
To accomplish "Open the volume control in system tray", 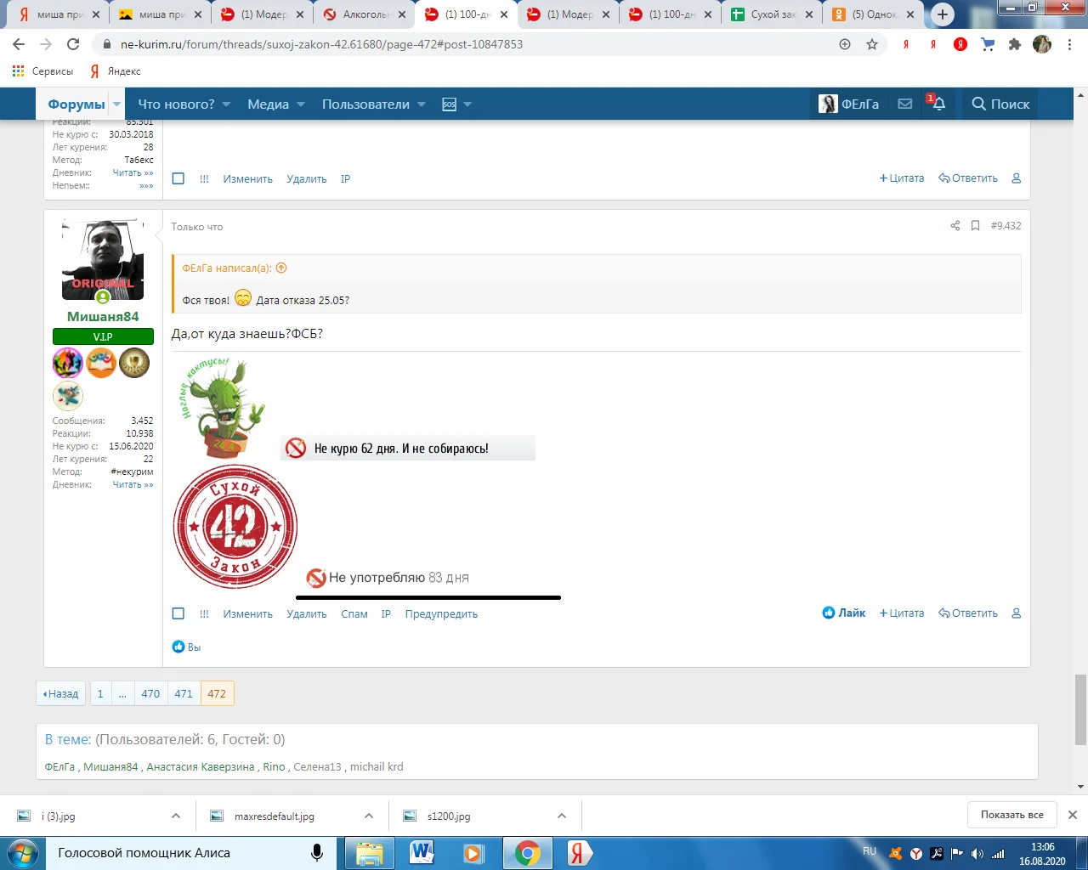I will click(977, 853).
